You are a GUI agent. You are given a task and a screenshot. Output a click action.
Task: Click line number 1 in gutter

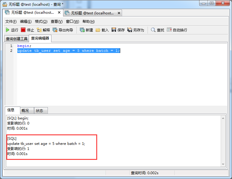tap(11, 46)
